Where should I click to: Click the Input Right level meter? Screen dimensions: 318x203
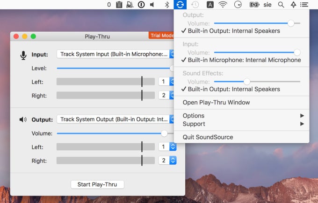(x=106, y=95)
